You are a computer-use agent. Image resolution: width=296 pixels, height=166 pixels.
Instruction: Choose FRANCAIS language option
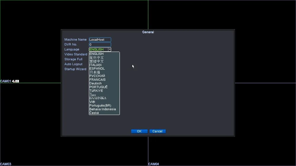(x=97, y=80)
